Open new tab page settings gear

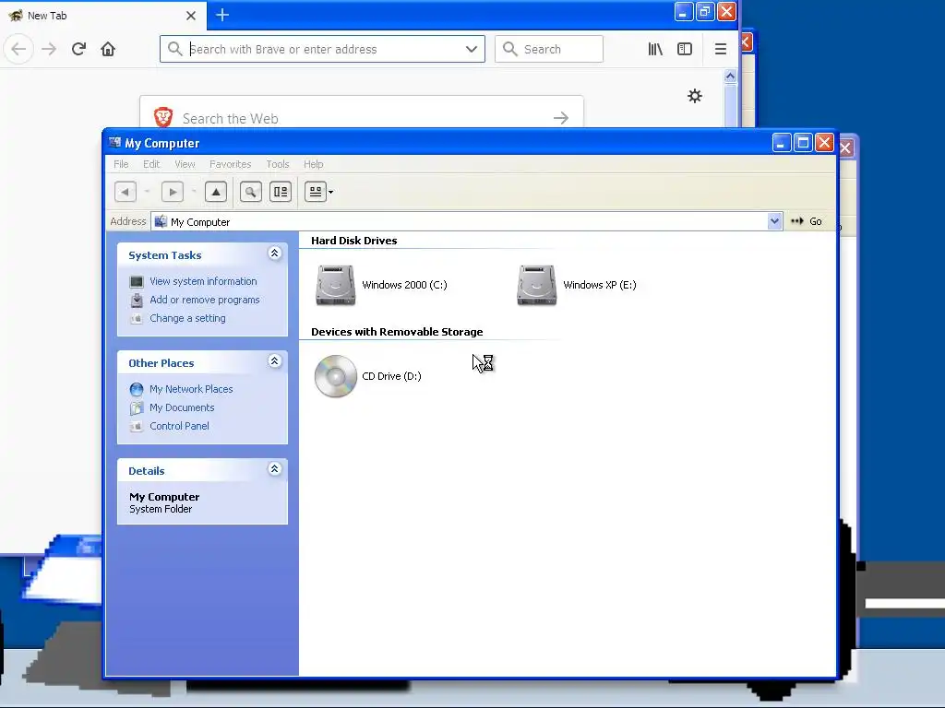695,96
